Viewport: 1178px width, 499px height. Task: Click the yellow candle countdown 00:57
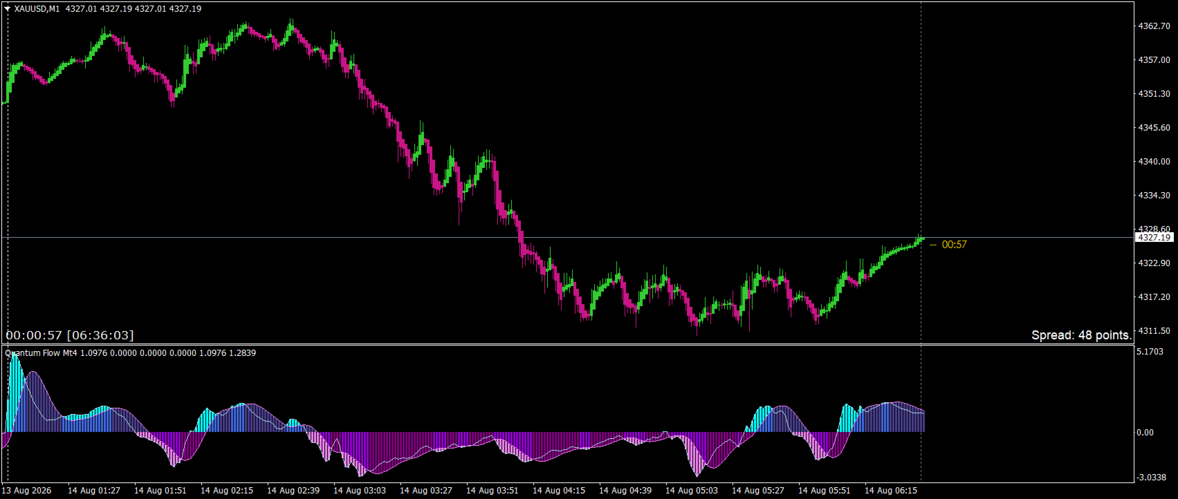tap(954, 245)
